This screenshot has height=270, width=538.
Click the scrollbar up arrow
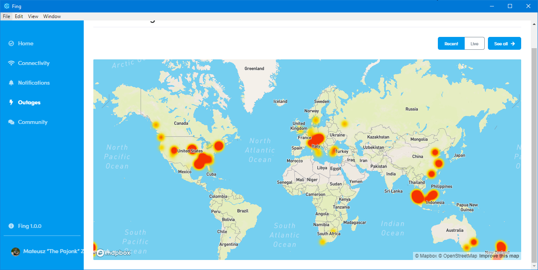[x=534, y=24]
